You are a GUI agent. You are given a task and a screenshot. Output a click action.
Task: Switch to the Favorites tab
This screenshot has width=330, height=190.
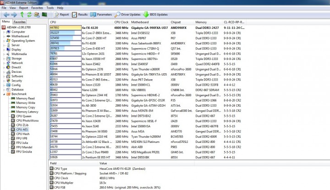(x=20, y=22)
